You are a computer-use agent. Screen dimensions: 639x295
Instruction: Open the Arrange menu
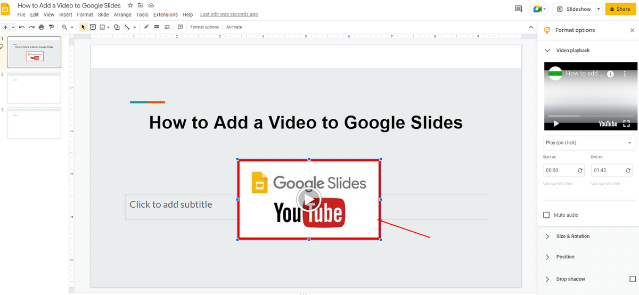pos(122,15)
